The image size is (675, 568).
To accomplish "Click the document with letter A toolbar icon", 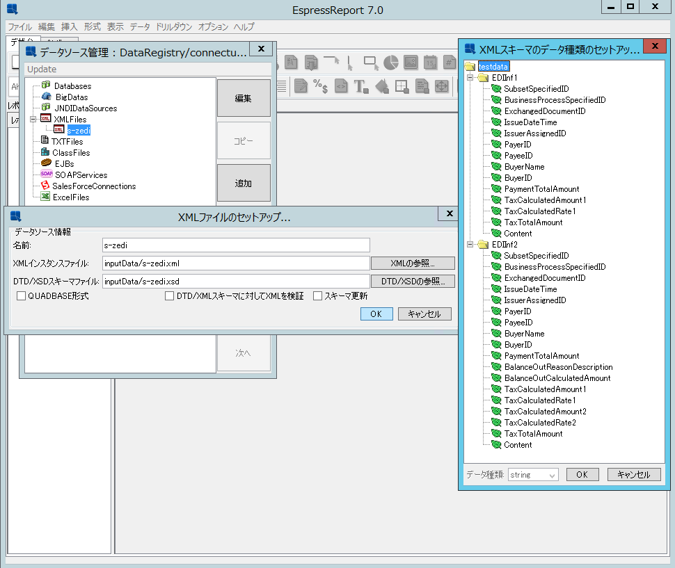I will pyautogui.click(x=291, y=63).
